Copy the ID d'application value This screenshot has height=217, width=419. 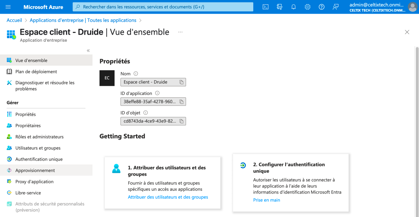point(181,102)
